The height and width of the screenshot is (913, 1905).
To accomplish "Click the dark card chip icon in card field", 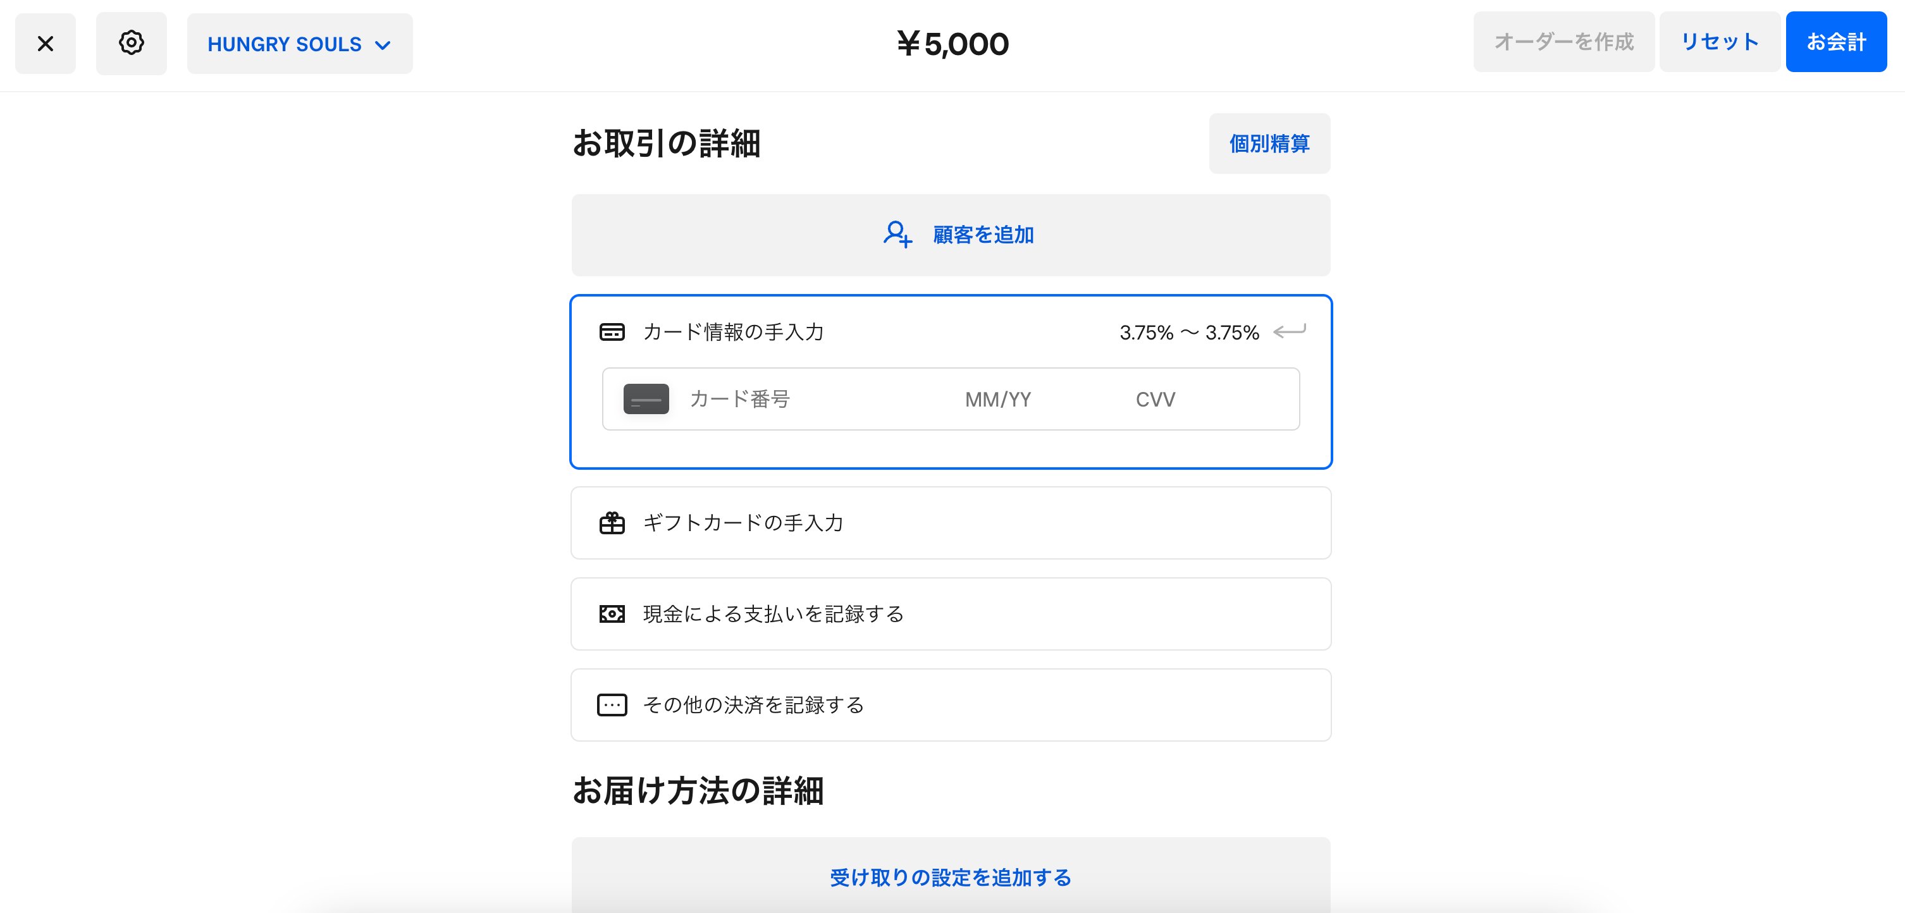I will coord(645,399).
